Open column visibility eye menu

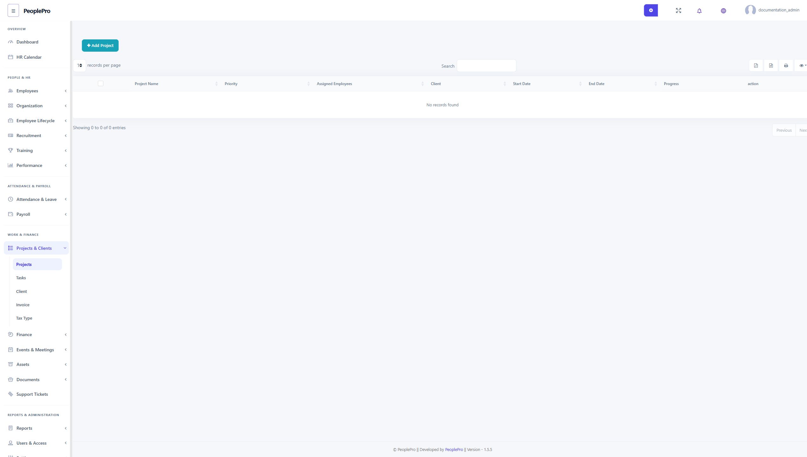pos(801,65)
